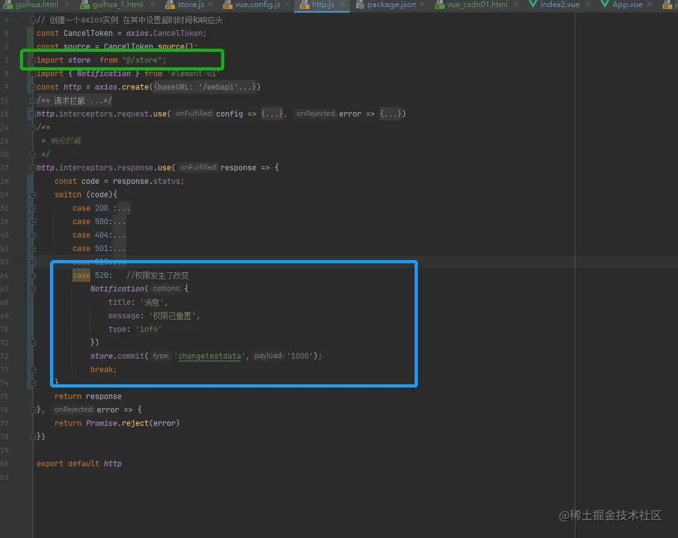The height and width of the screenshot is (538, 678).
Task: Collapse the Notification call fold on line 67
Action: point(33,289)
